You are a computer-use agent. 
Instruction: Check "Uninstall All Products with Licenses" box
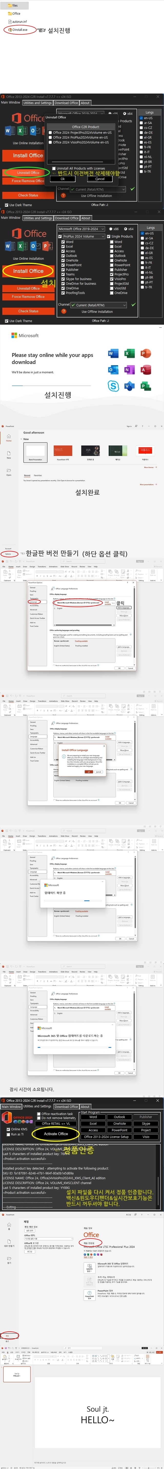(55, 168)
